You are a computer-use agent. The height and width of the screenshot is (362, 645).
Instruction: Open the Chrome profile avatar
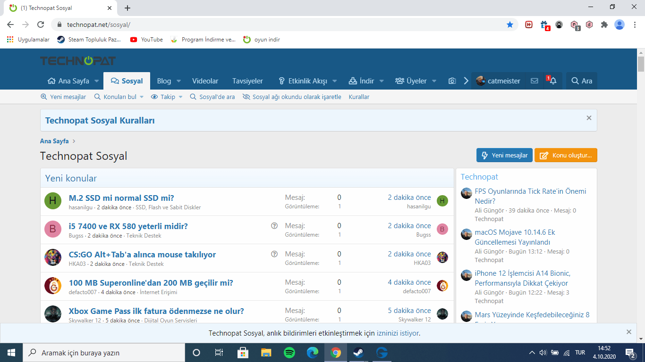[x=620, y=25]
